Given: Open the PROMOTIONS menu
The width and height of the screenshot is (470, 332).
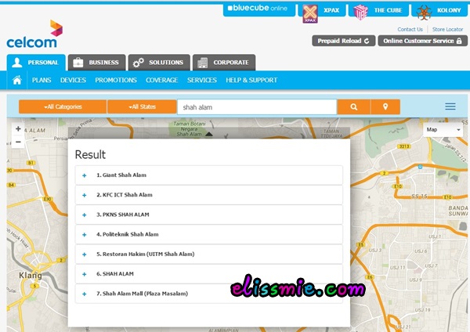Looking at the screenshot, I should (x=116, y=80).
